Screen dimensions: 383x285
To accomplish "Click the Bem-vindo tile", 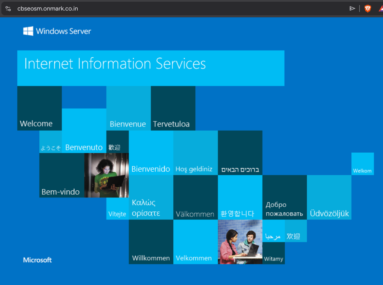I will coord(62,175).
